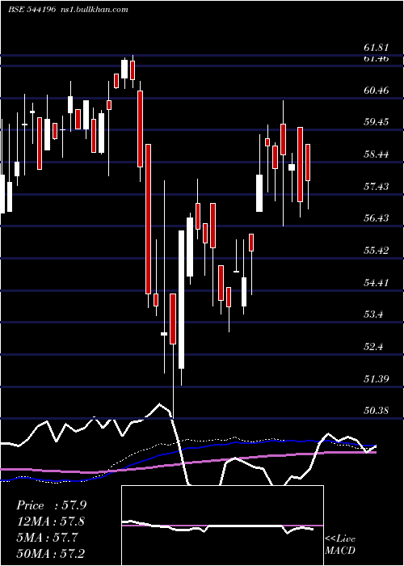
Task: Click inside the MACD indicator panel
Action: [x=222, y=526]
